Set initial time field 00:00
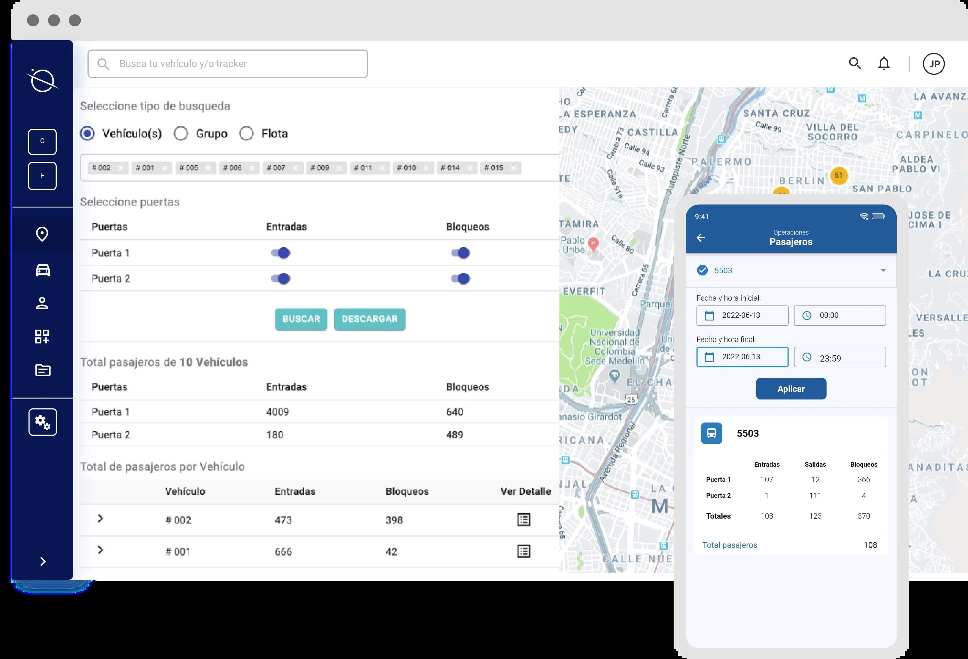The width and height of the screenshot is (968, 659). [840, 315]
